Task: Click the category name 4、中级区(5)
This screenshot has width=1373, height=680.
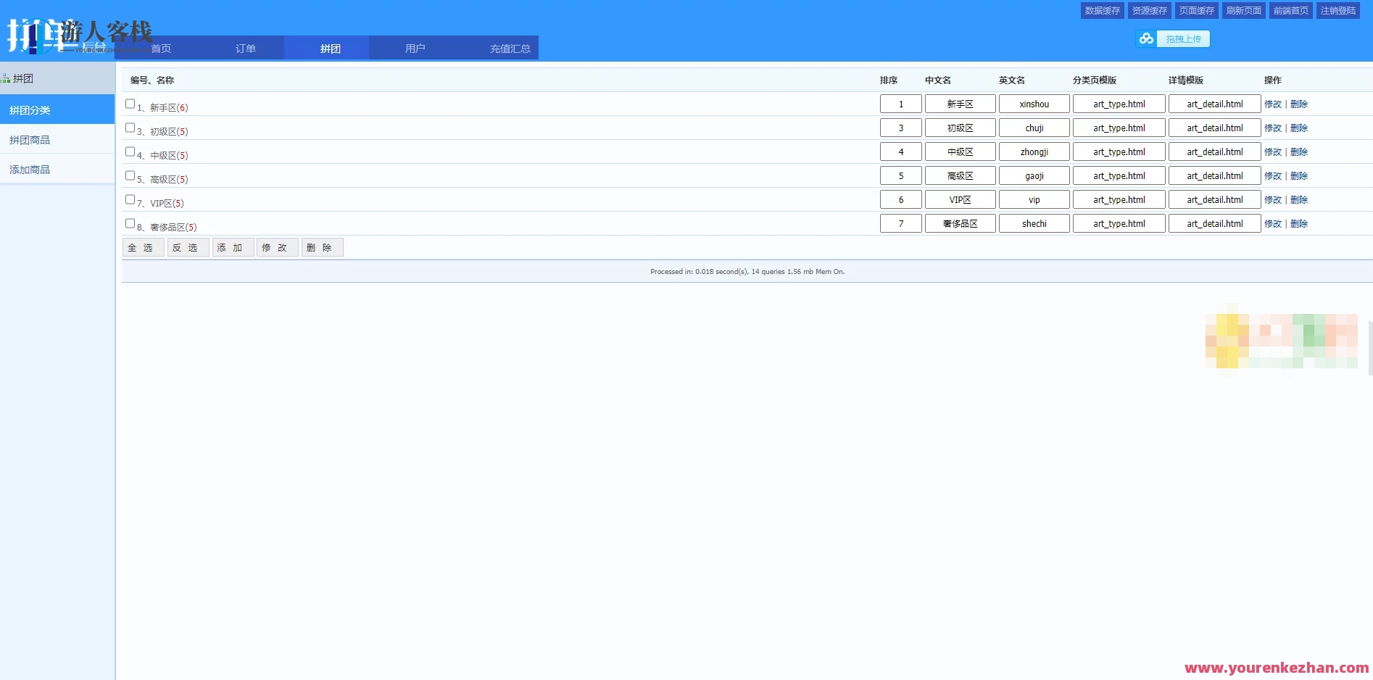Action: click(x=162, y=155)
